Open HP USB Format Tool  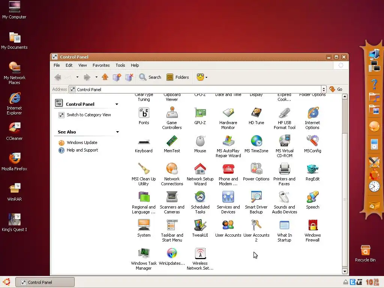pyautogui.click(x=284, y=118)
